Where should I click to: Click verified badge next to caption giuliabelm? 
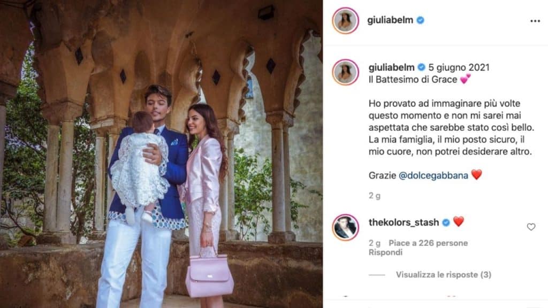[x=422, y=67]
